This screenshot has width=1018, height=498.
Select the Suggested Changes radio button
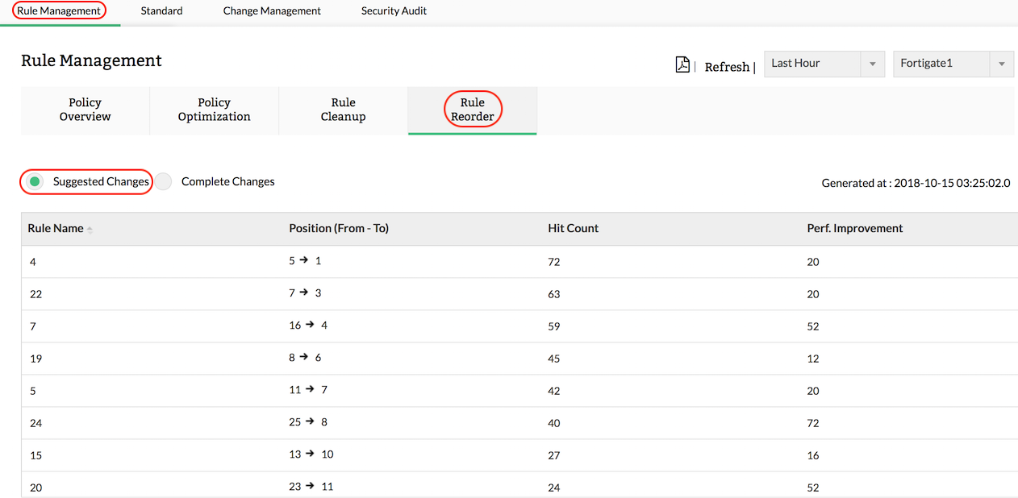34,181
